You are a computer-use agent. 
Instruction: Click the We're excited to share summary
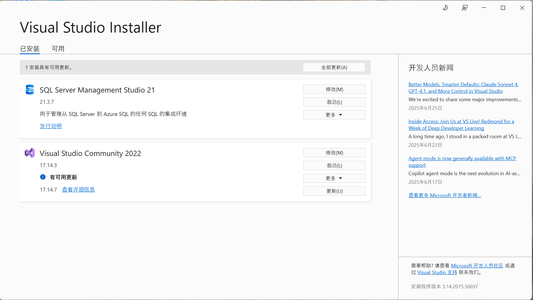click(x=465, y=99)
